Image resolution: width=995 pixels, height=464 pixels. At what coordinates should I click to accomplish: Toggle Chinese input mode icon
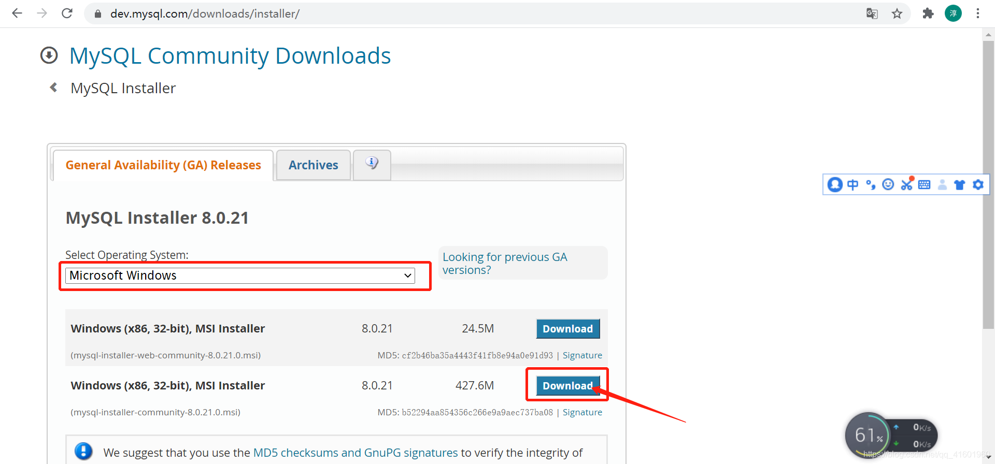(x=852, y=184)
